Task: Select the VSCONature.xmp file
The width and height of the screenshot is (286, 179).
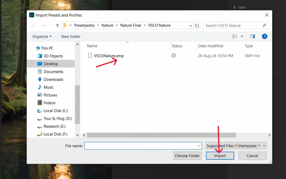Action: [x=108, y=56]
